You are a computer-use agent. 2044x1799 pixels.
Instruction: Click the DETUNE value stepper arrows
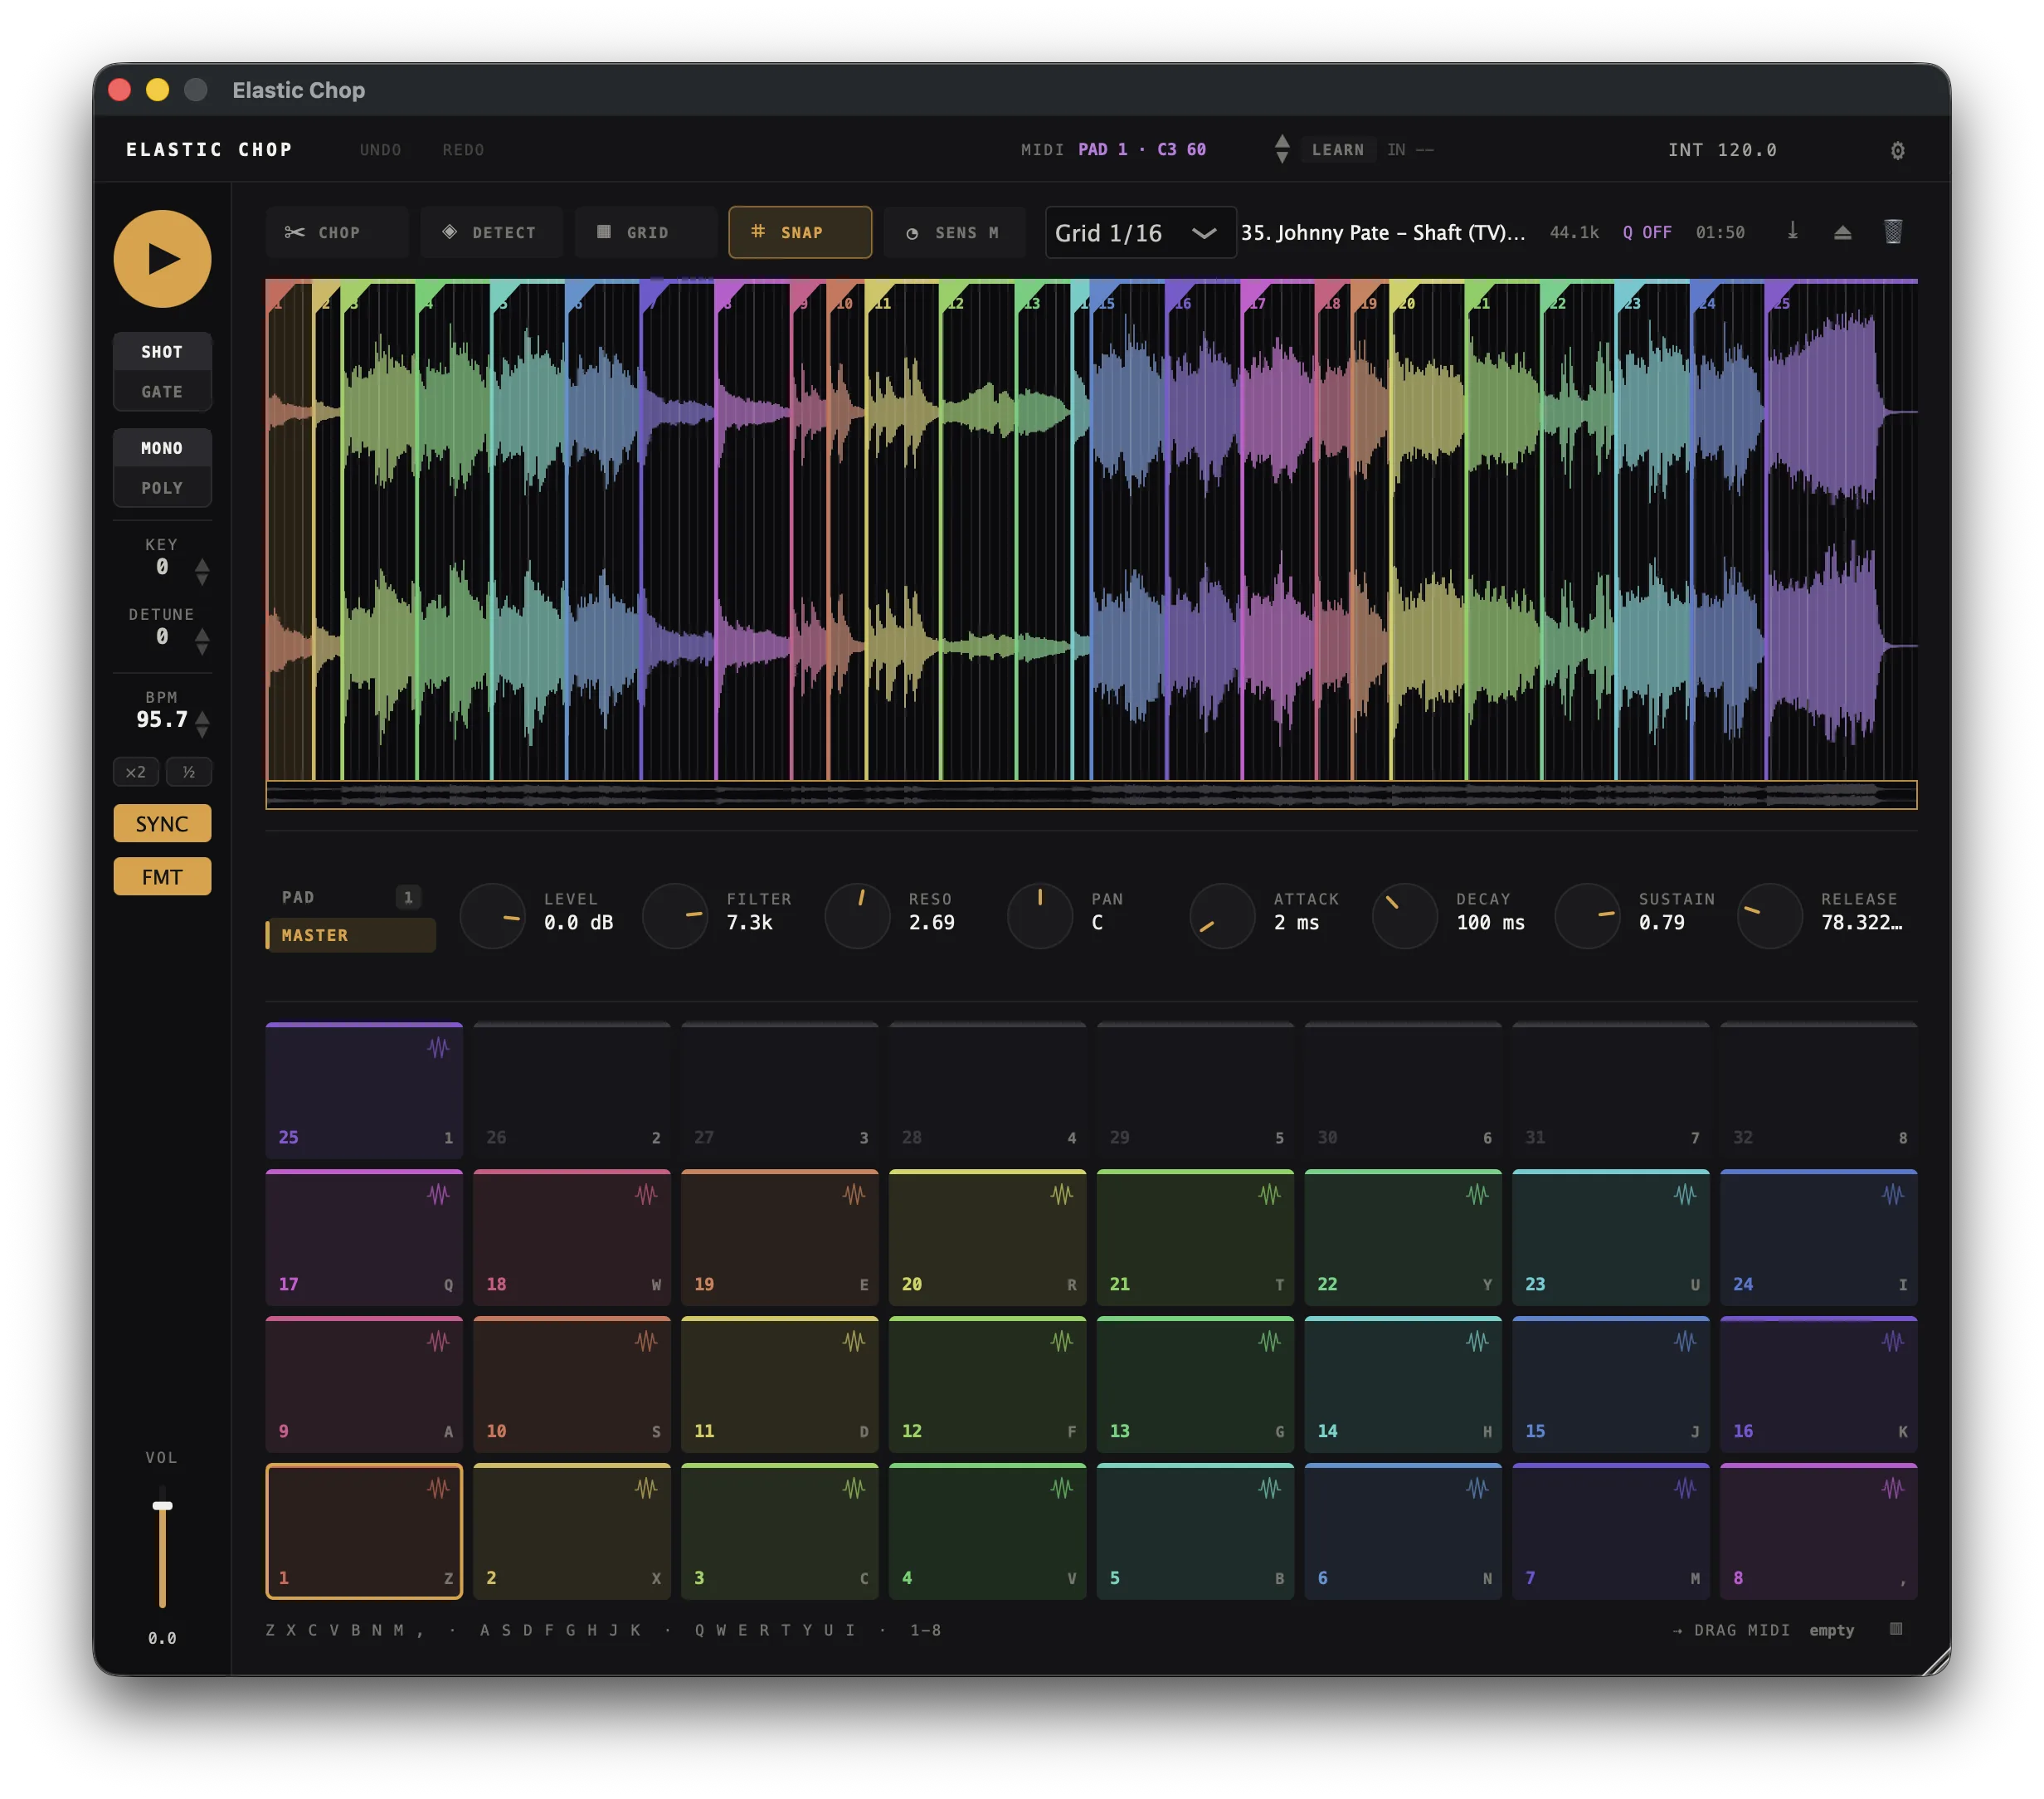(202, 641)
